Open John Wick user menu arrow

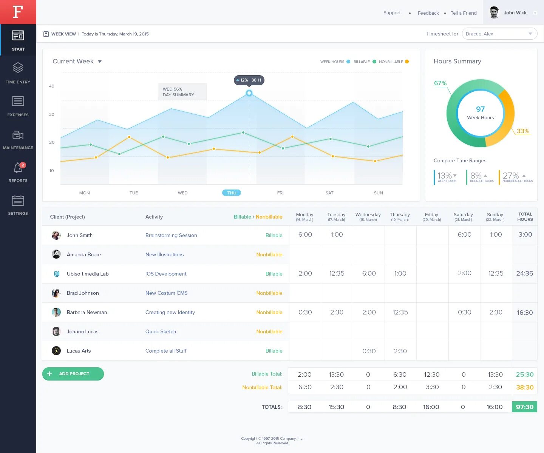coord(535,13)
